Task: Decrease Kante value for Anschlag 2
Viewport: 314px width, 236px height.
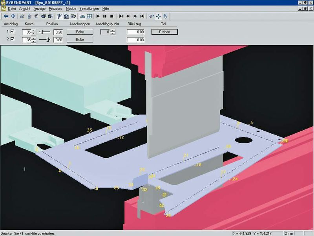Action: pos(34,41)
